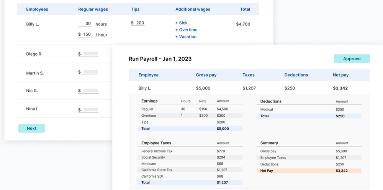Select Nina I. in the employees list
Image resolution: width=383 pixels, height=190 pixels.
tap(32, 109)
